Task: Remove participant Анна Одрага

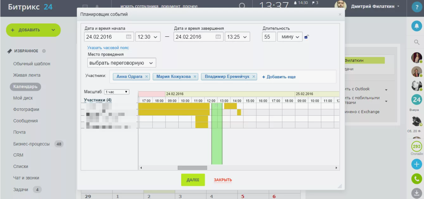Action: tap(146, 77)
